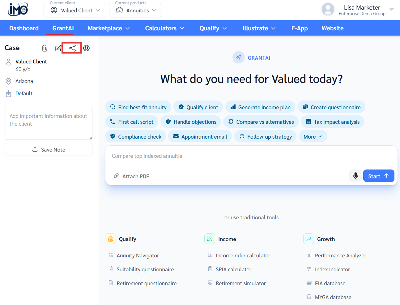Choose Compare vs alternatives

(261, 122)
